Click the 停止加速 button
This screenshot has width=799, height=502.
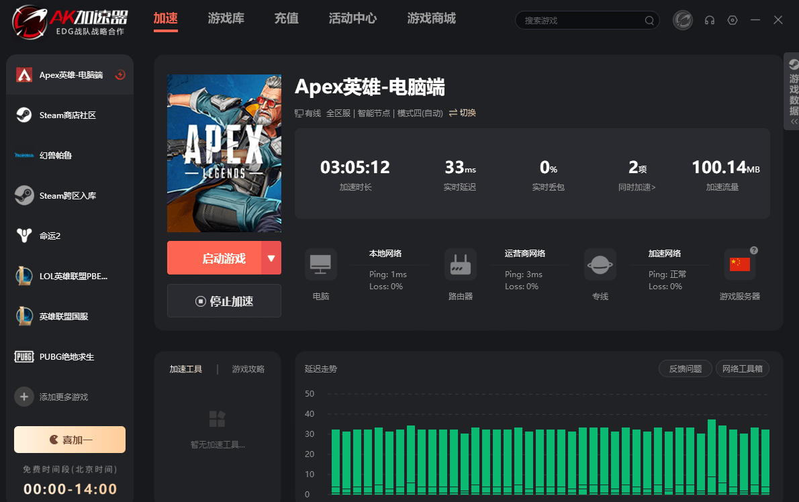[x=224, y=301]
